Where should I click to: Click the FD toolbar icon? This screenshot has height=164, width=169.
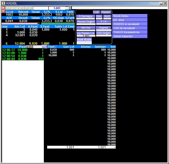click(13, 8)
